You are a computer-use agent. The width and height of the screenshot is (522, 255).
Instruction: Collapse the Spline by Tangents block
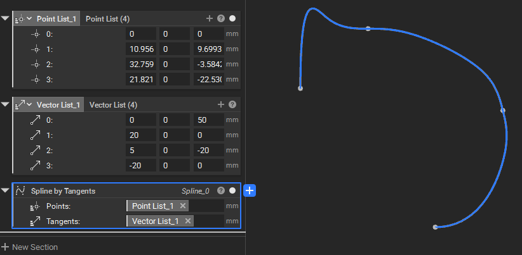tap(6, 190)
